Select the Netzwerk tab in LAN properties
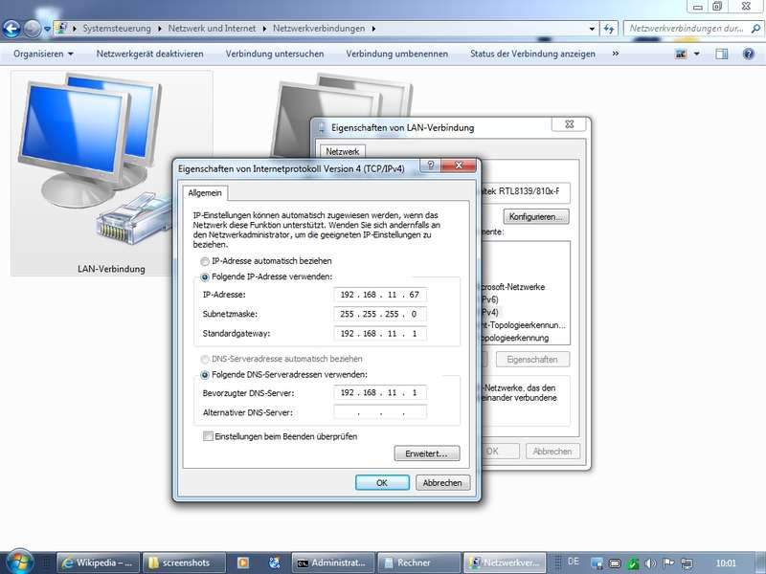The height and width of the screenshot is (574, 766). pos(342,152)
